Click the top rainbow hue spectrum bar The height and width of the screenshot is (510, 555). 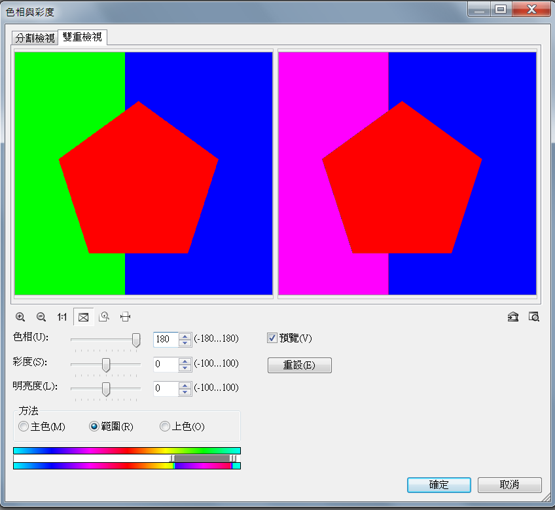coord(127,450)
